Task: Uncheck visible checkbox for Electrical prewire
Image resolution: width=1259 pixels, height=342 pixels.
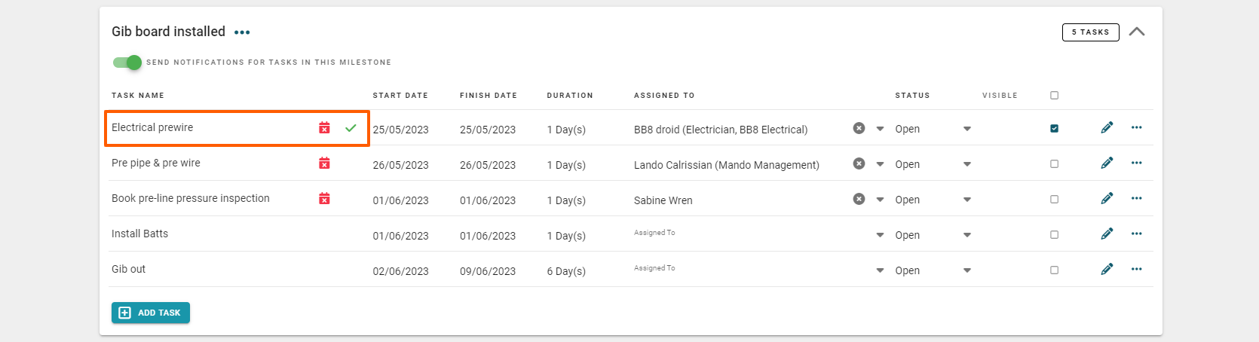Action: coord(1054,128)
